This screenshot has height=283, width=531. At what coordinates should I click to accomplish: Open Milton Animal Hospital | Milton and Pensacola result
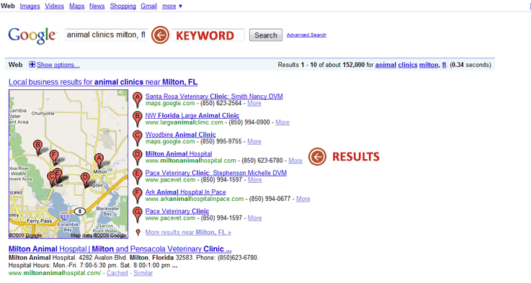(x=120, y=249)
